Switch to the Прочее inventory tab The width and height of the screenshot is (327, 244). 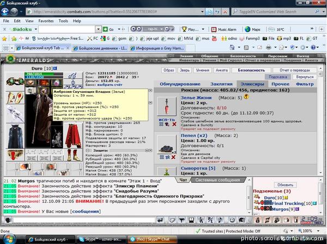(x=280, y=84)
